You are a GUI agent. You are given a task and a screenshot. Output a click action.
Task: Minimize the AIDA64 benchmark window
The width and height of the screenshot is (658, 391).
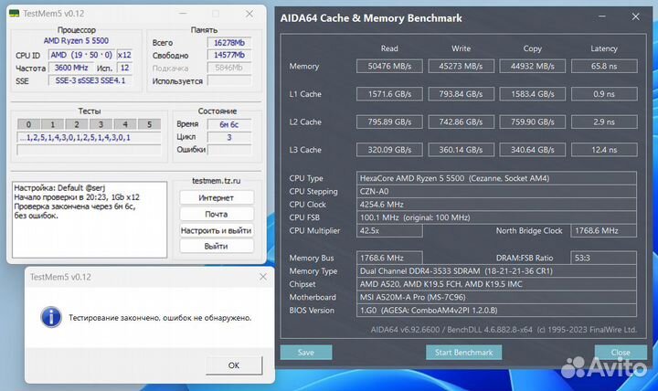[x=602, y=16]
